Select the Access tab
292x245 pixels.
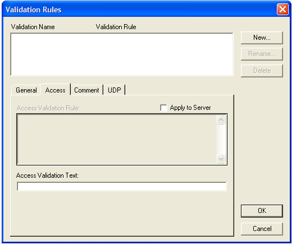(x=56, y=90)
